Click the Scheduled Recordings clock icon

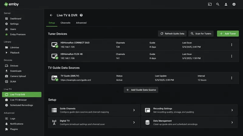pyautogui.click(x=6, y=105)
